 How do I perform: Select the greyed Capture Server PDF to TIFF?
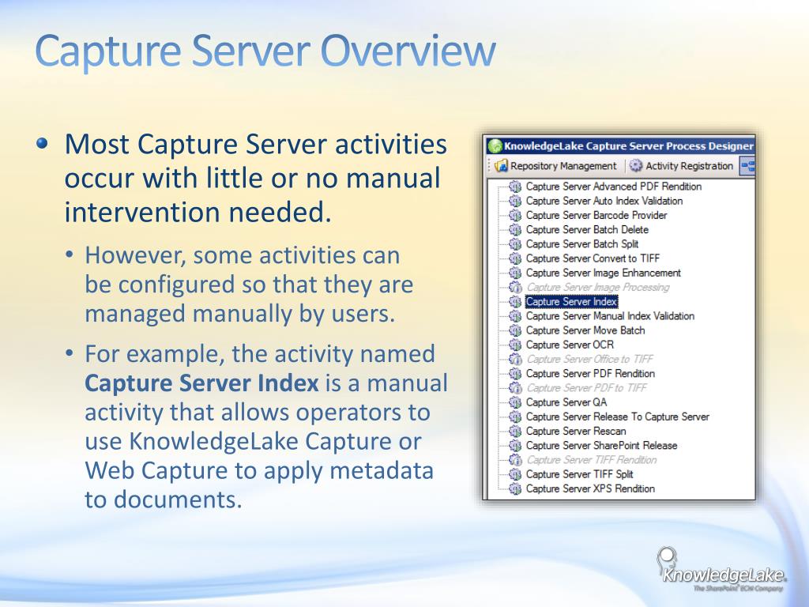tap(586, 388)
